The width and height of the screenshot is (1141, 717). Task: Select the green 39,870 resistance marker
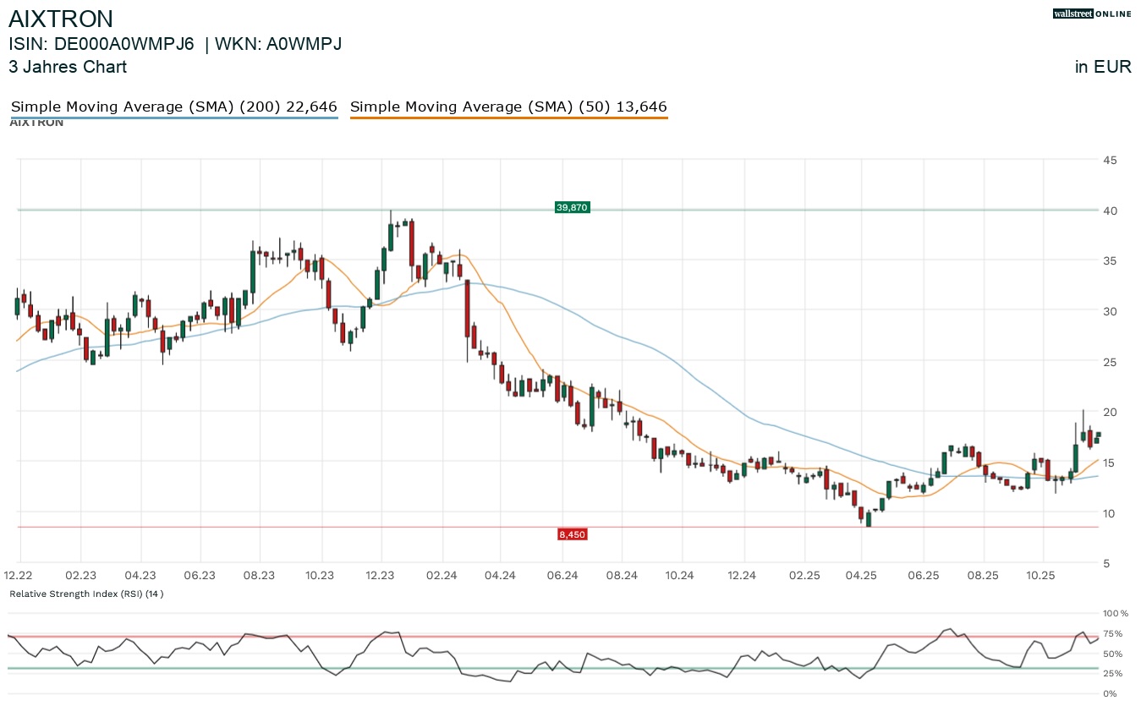click(572, 207)
